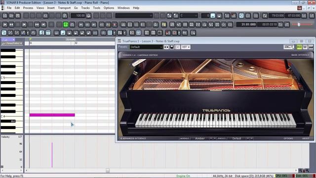This screenshot has width=316, height=178.
Task: Click the Open file toolbar icon
Action: [x=11, y=15]
